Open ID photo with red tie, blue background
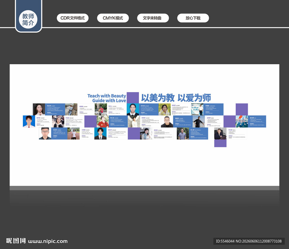Image resolution: width=289 pixels, height=249 pixels. [29, 121]
